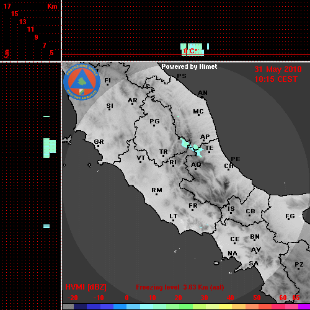310x310 pixels.
Task: Click the RM city marker on map
Action: (156, 195)
